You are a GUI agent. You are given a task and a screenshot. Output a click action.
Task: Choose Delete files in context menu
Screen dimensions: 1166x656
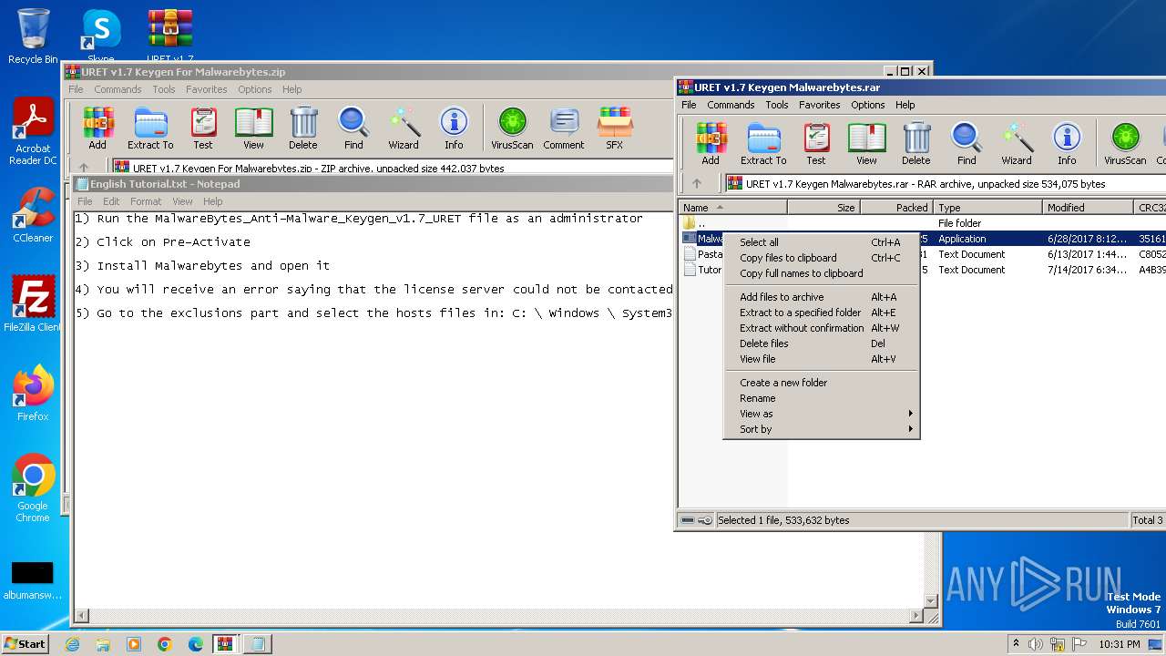pos(821,343)
